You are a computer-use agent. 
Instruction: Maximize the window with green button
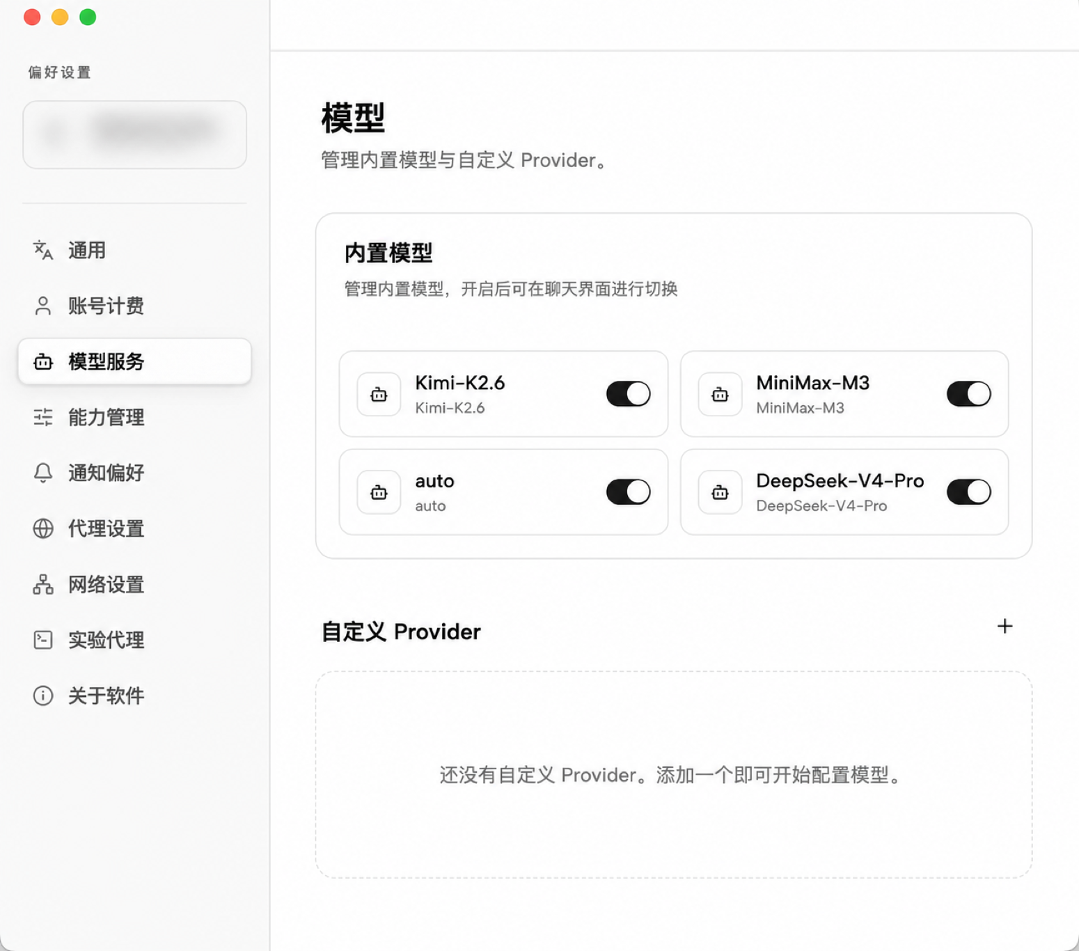pyautogui.click(x=88, y=17)
